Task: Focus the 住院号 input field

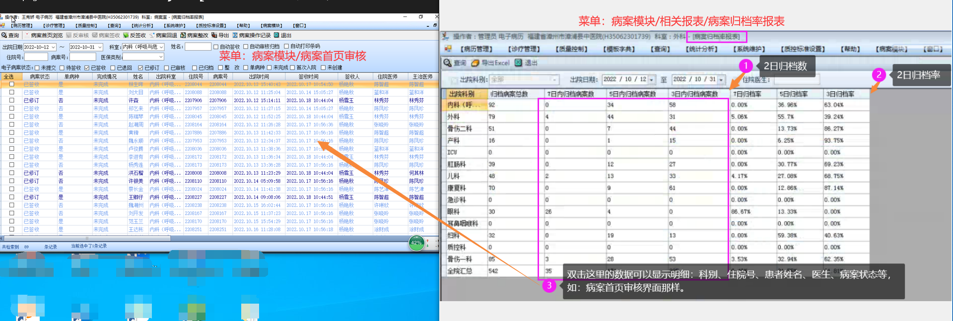Action: [36, 57]
